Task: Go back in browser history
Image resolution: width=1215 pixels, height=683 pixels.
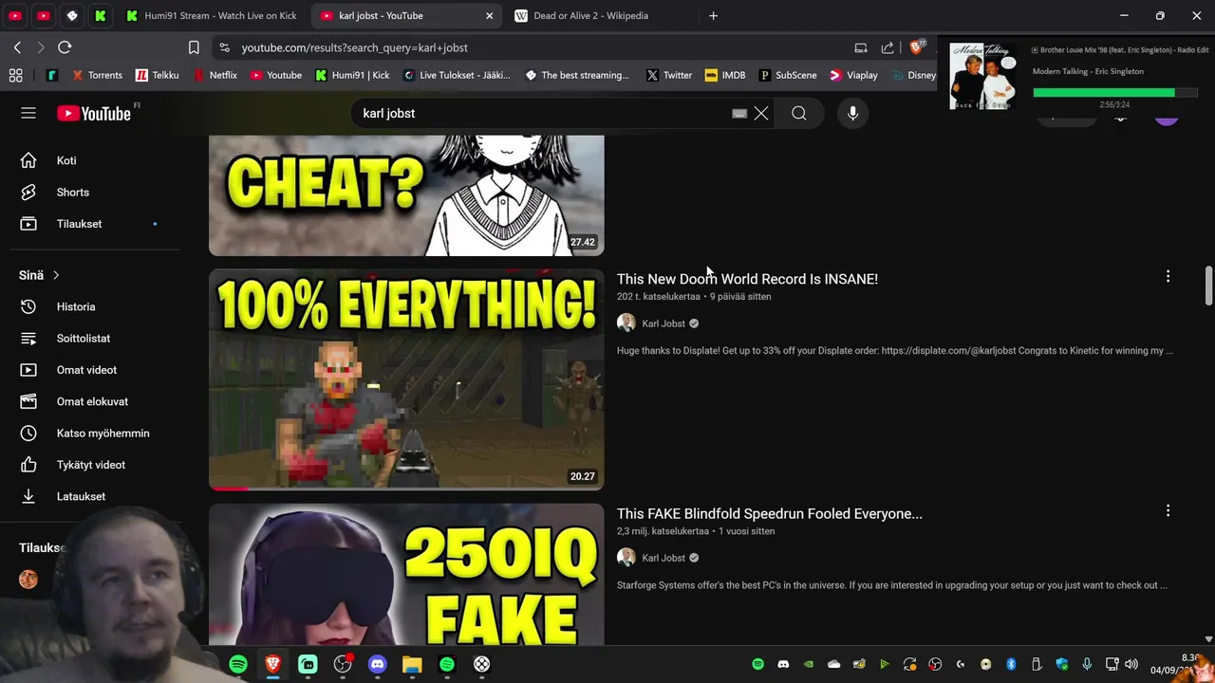Action: (17, 47)
